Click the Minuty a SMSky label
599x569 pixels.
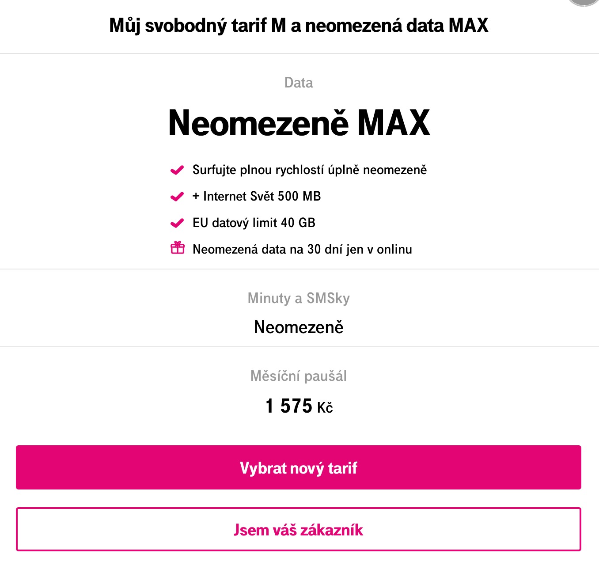299,298
